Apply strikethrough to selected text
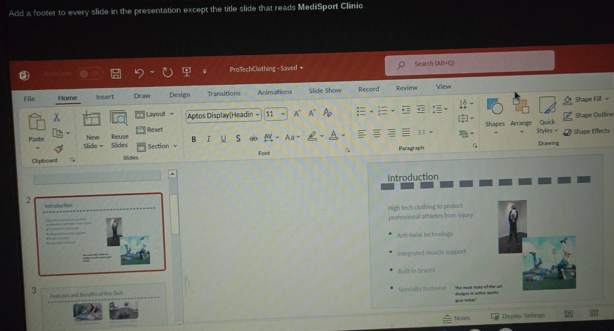Image resolution: width=614 pixels, height=331 pixels. 253,138
